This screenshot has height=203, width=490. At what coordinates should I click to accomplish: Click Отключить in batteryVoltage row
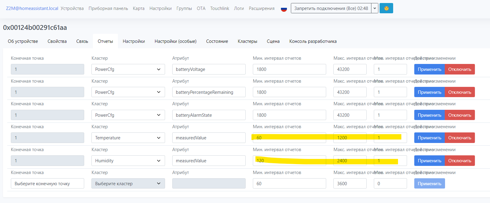point(460,69)
